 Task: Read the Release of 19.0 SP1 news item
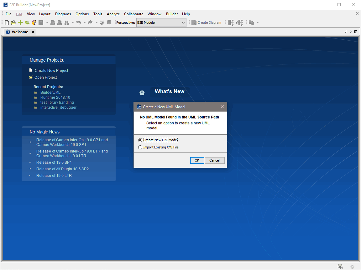coord(54,162)
